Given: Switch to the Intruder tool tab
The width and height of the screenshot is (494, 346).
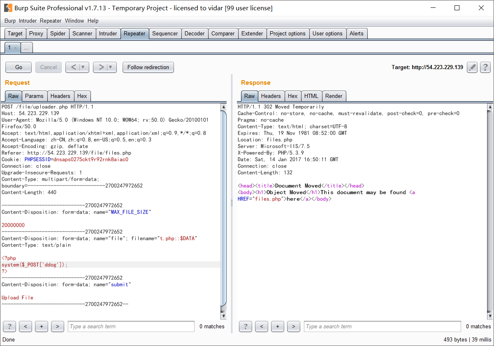Looking at the screenshot, I should pos(108,33).
